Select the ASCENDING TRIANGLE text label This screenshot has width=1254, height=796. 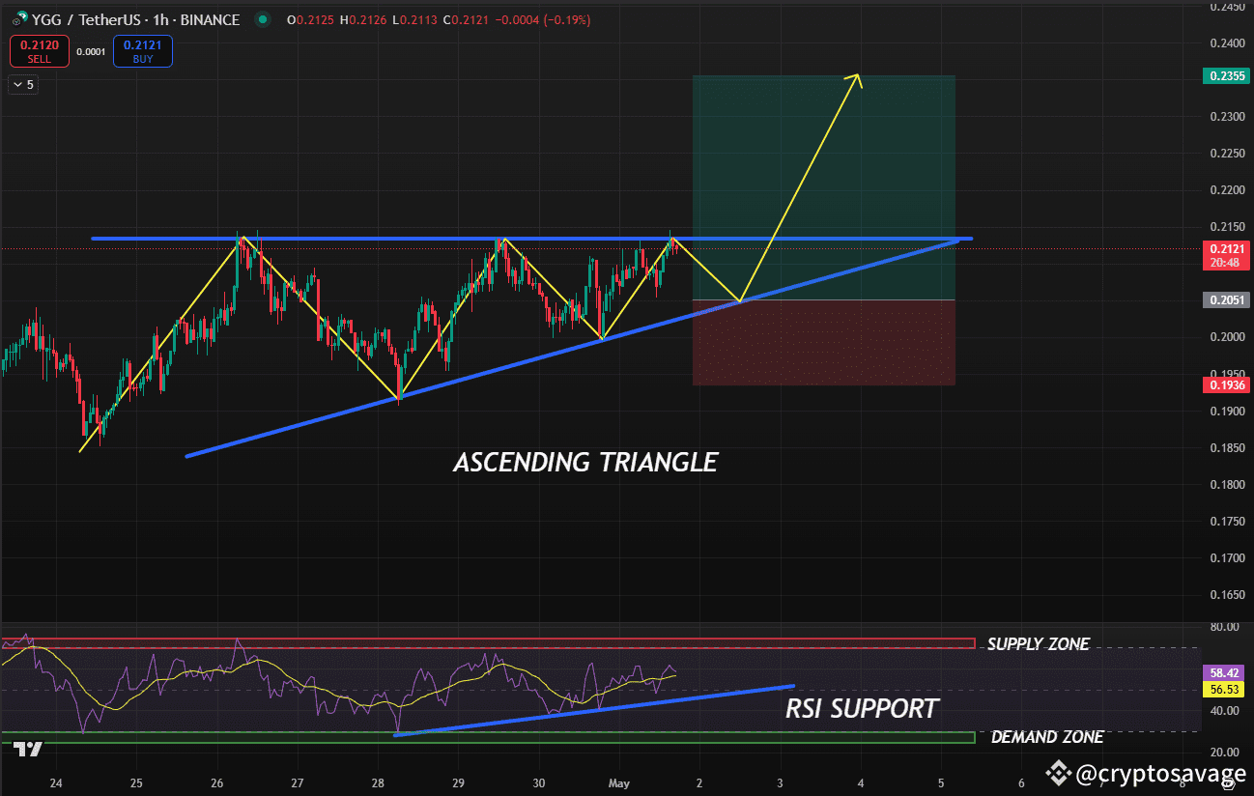point(585,463)
